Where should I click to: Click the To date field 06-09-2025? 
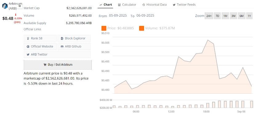click(x=145, y=16)
